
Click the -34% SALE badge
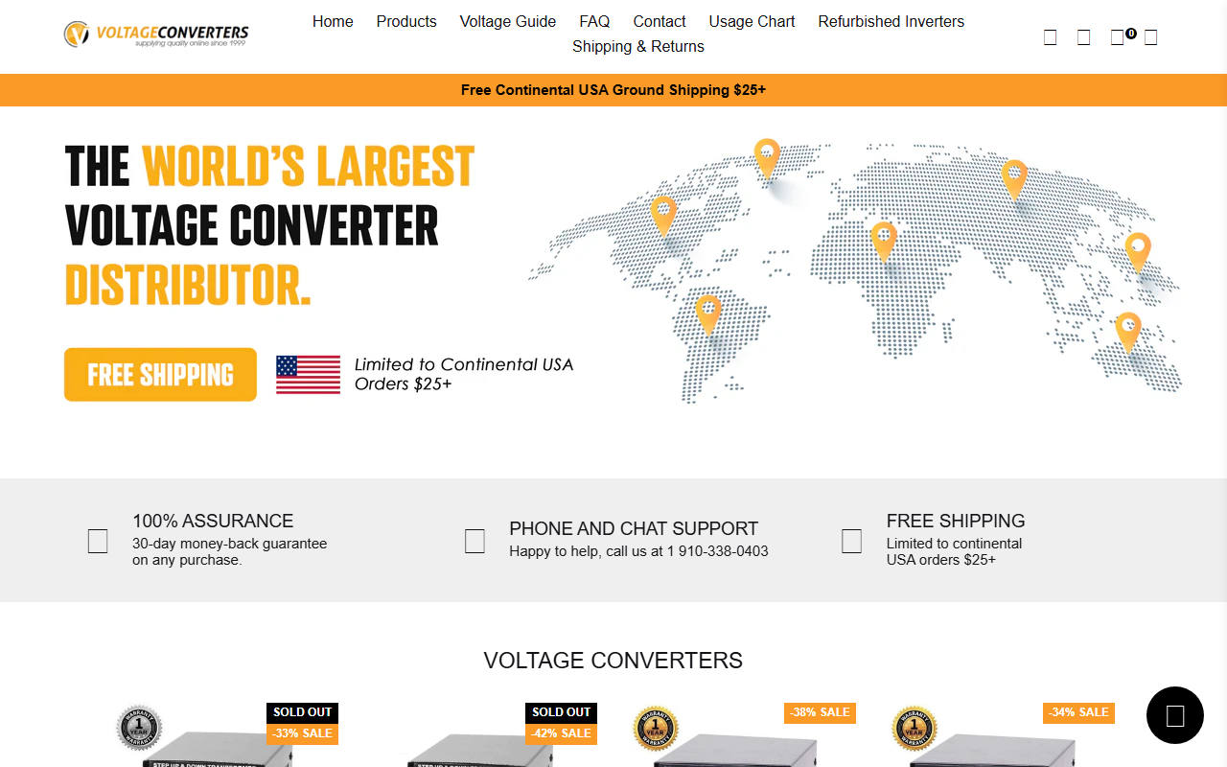coord(1078,712)
